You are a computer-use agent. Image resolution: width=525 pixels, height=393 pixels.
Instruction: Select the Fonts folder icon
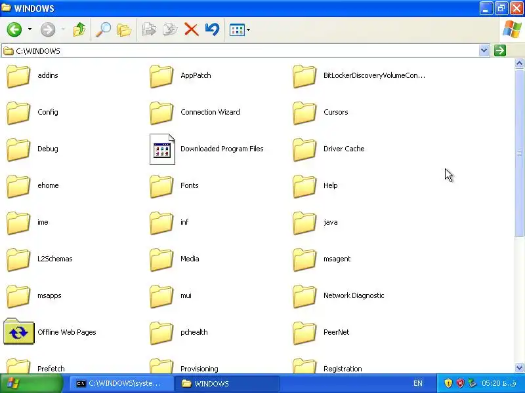[161, 187]
